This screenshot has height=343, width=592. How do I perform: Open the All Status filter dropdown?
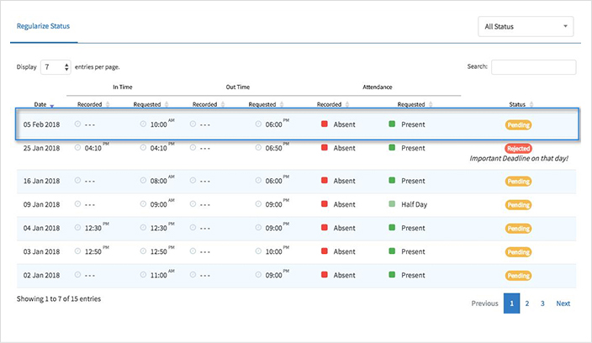click(526, 26)
